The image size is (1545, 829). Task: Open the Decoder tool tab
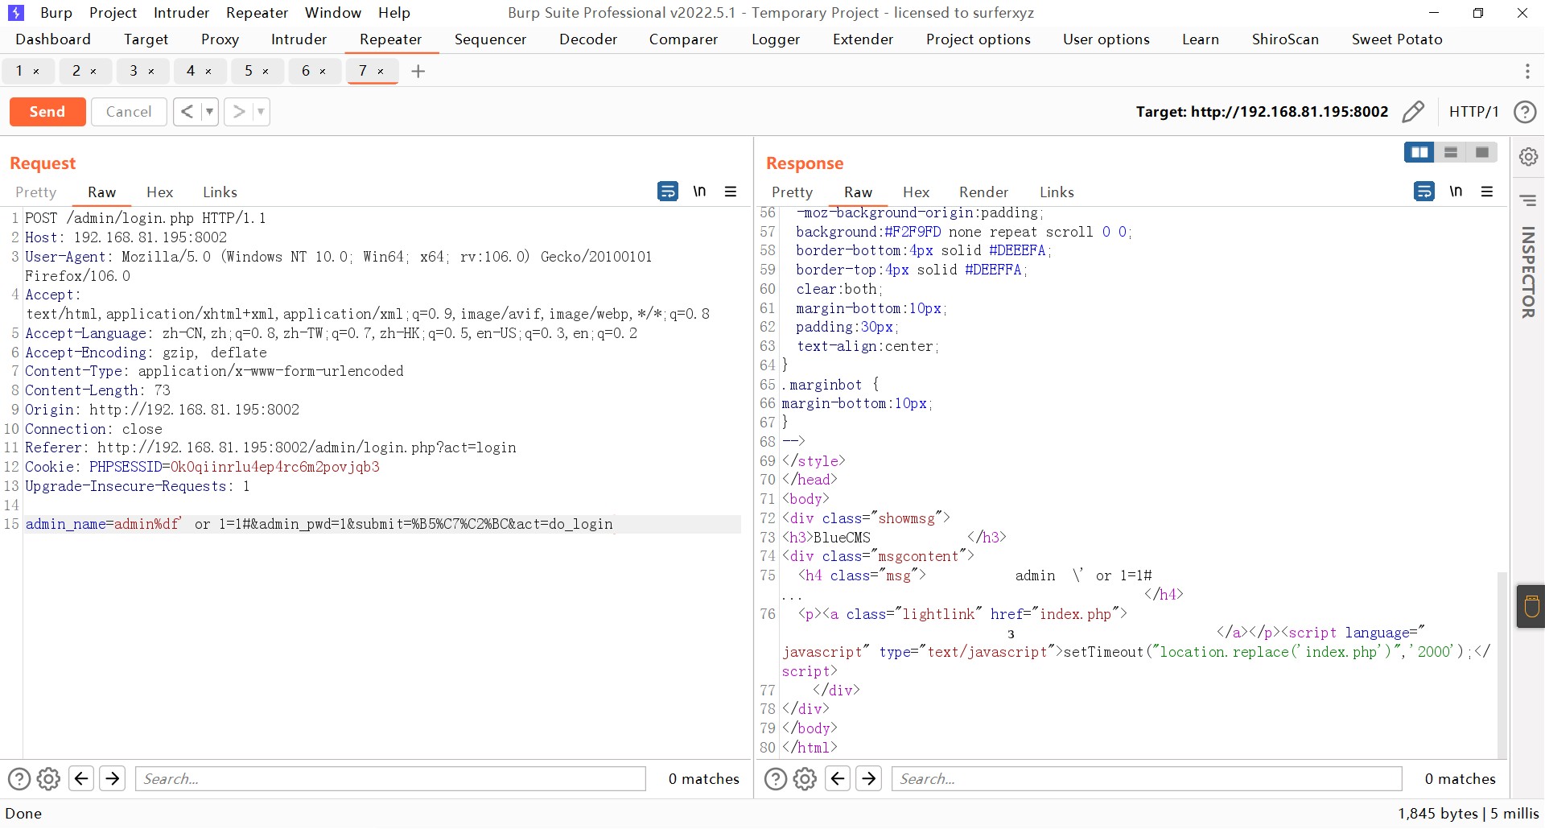pos(588,39)
